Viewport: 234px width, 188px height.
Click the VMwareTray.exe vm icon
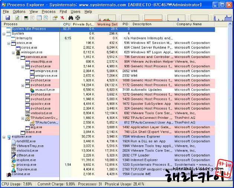(13, 146)
